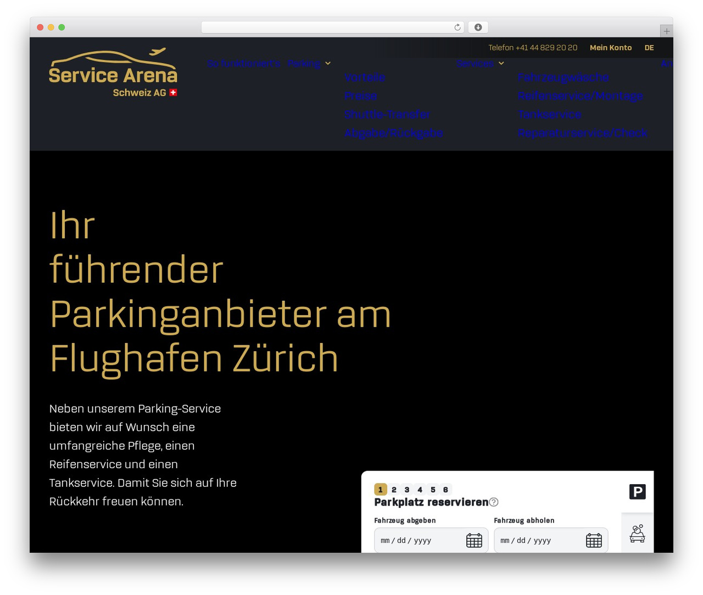Select the car wash tab icon
This screenshot has width=703, height=595.
(x=637, y=534)
